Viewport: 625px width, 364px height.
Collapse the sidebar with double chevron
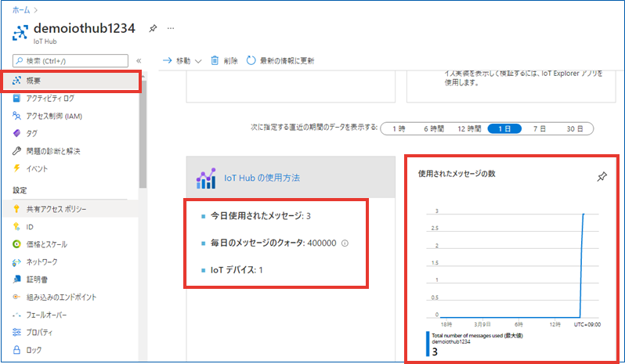click(x=139, y=61)
